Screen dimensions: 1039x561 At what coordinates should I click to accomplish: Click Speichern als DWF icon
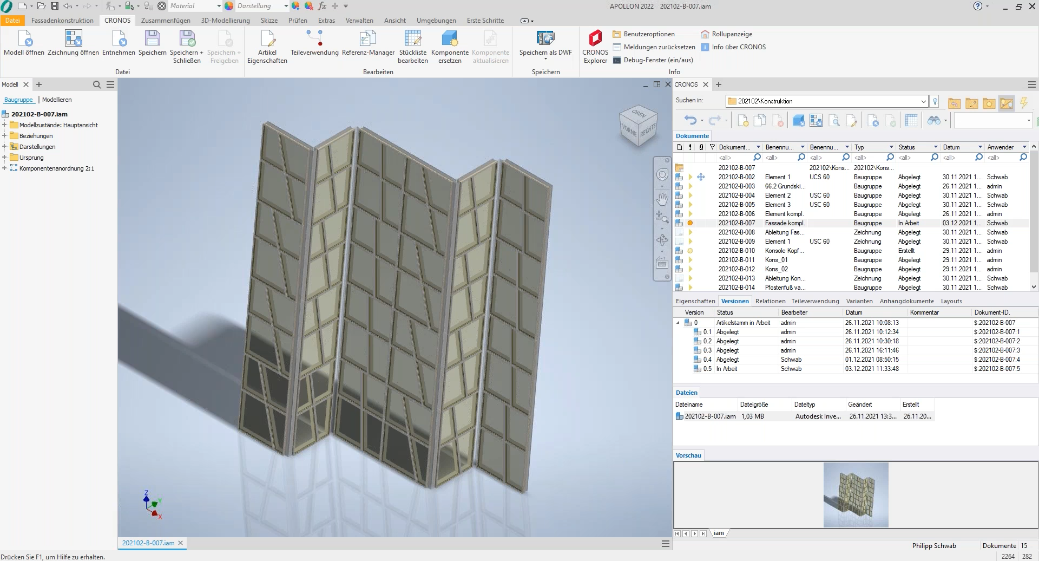(x=545, y=39)
